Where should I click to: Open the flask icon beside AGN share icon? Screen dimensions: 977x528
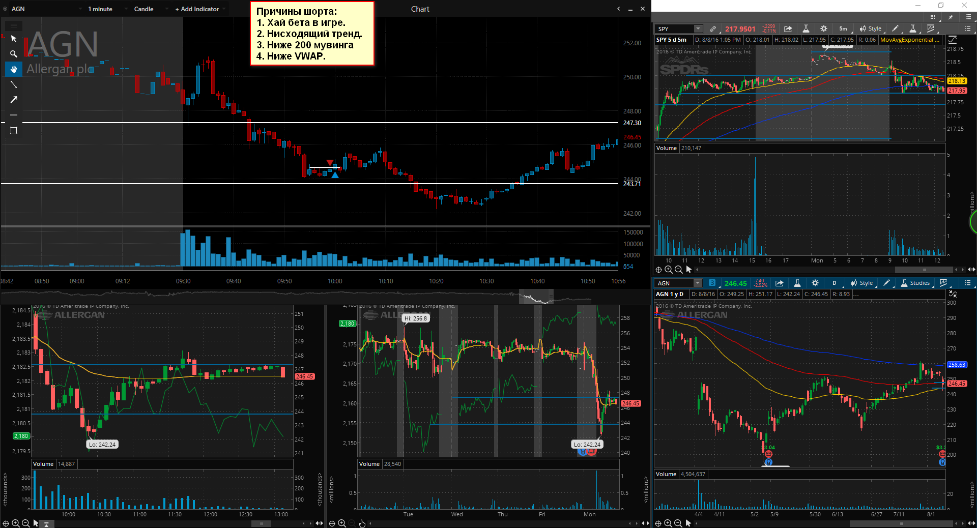click(x=797, y=283)
